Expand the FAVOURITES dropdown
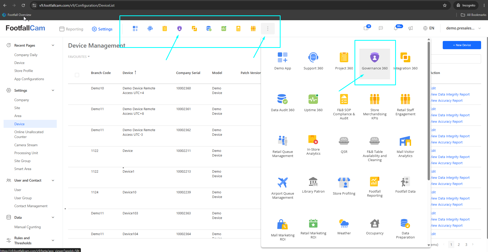This screenshot has width=488, height=252. [79, 57]
